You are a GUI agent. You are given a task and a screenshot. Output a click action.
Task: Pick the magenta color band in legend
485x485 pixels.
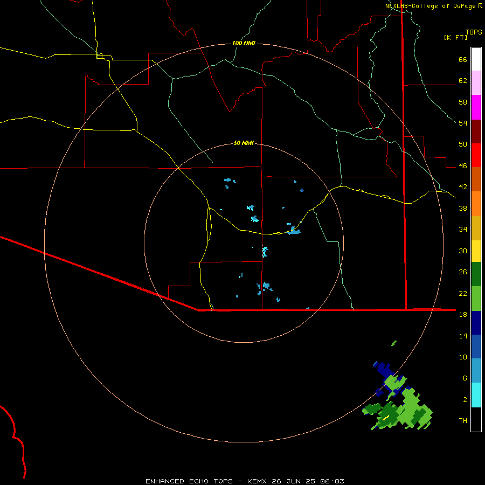(x=476, y=107)
